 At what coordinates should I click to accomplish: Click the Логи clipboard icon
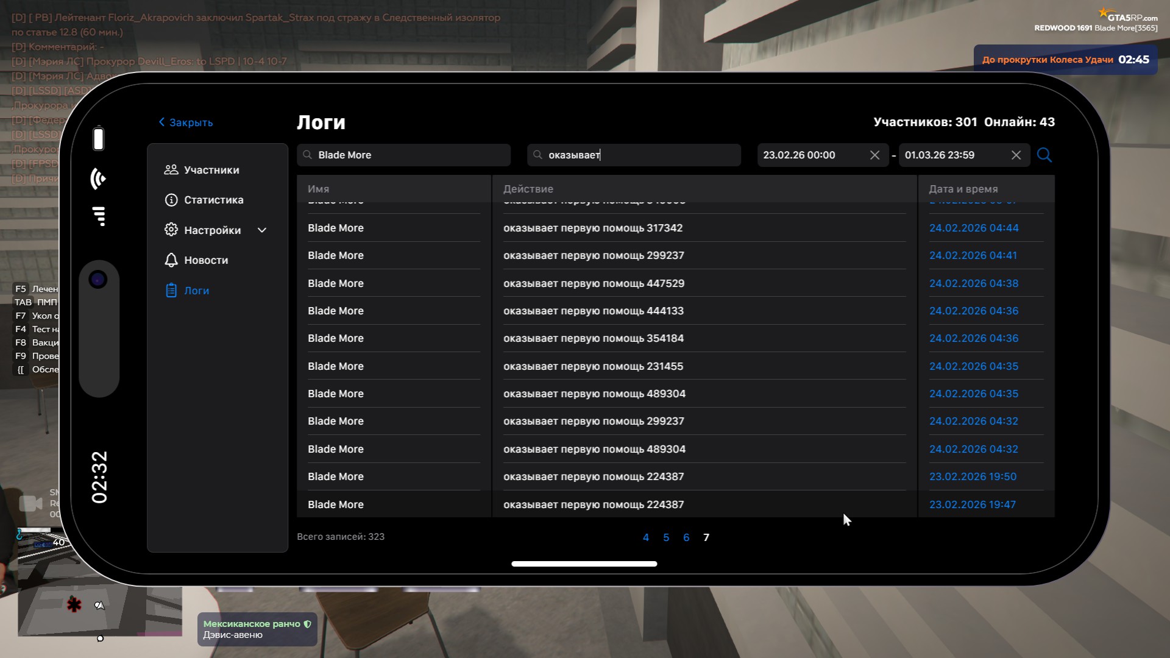(x=171, y=291)
